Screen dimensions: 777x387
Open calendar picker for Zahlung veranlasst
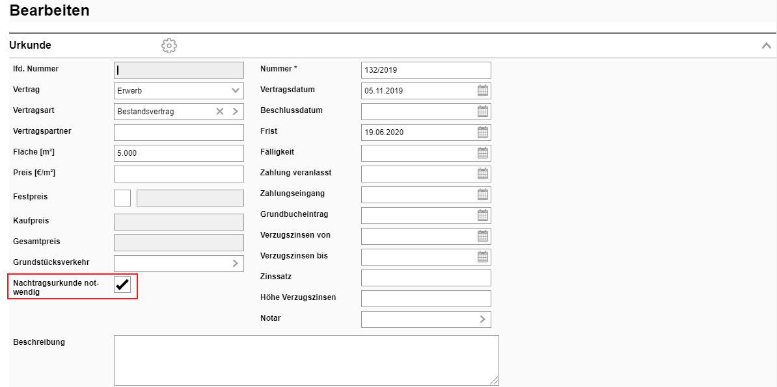pos(483,174)
